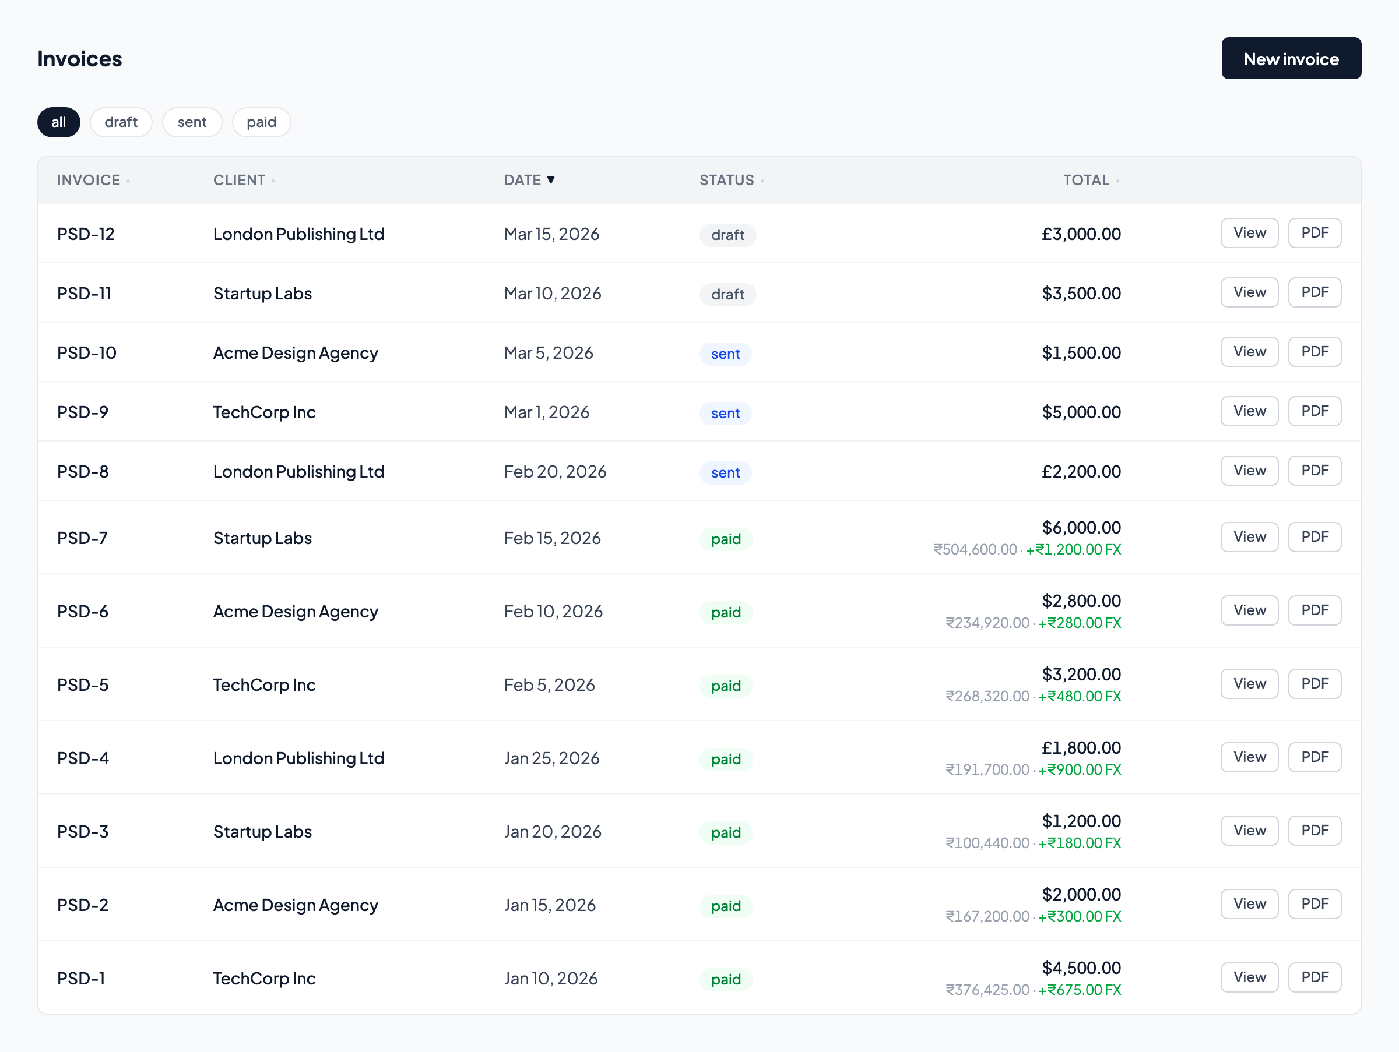Switch to the 'draft' filter
The width and height of the screenshot is (1399, 1052).
121,122
